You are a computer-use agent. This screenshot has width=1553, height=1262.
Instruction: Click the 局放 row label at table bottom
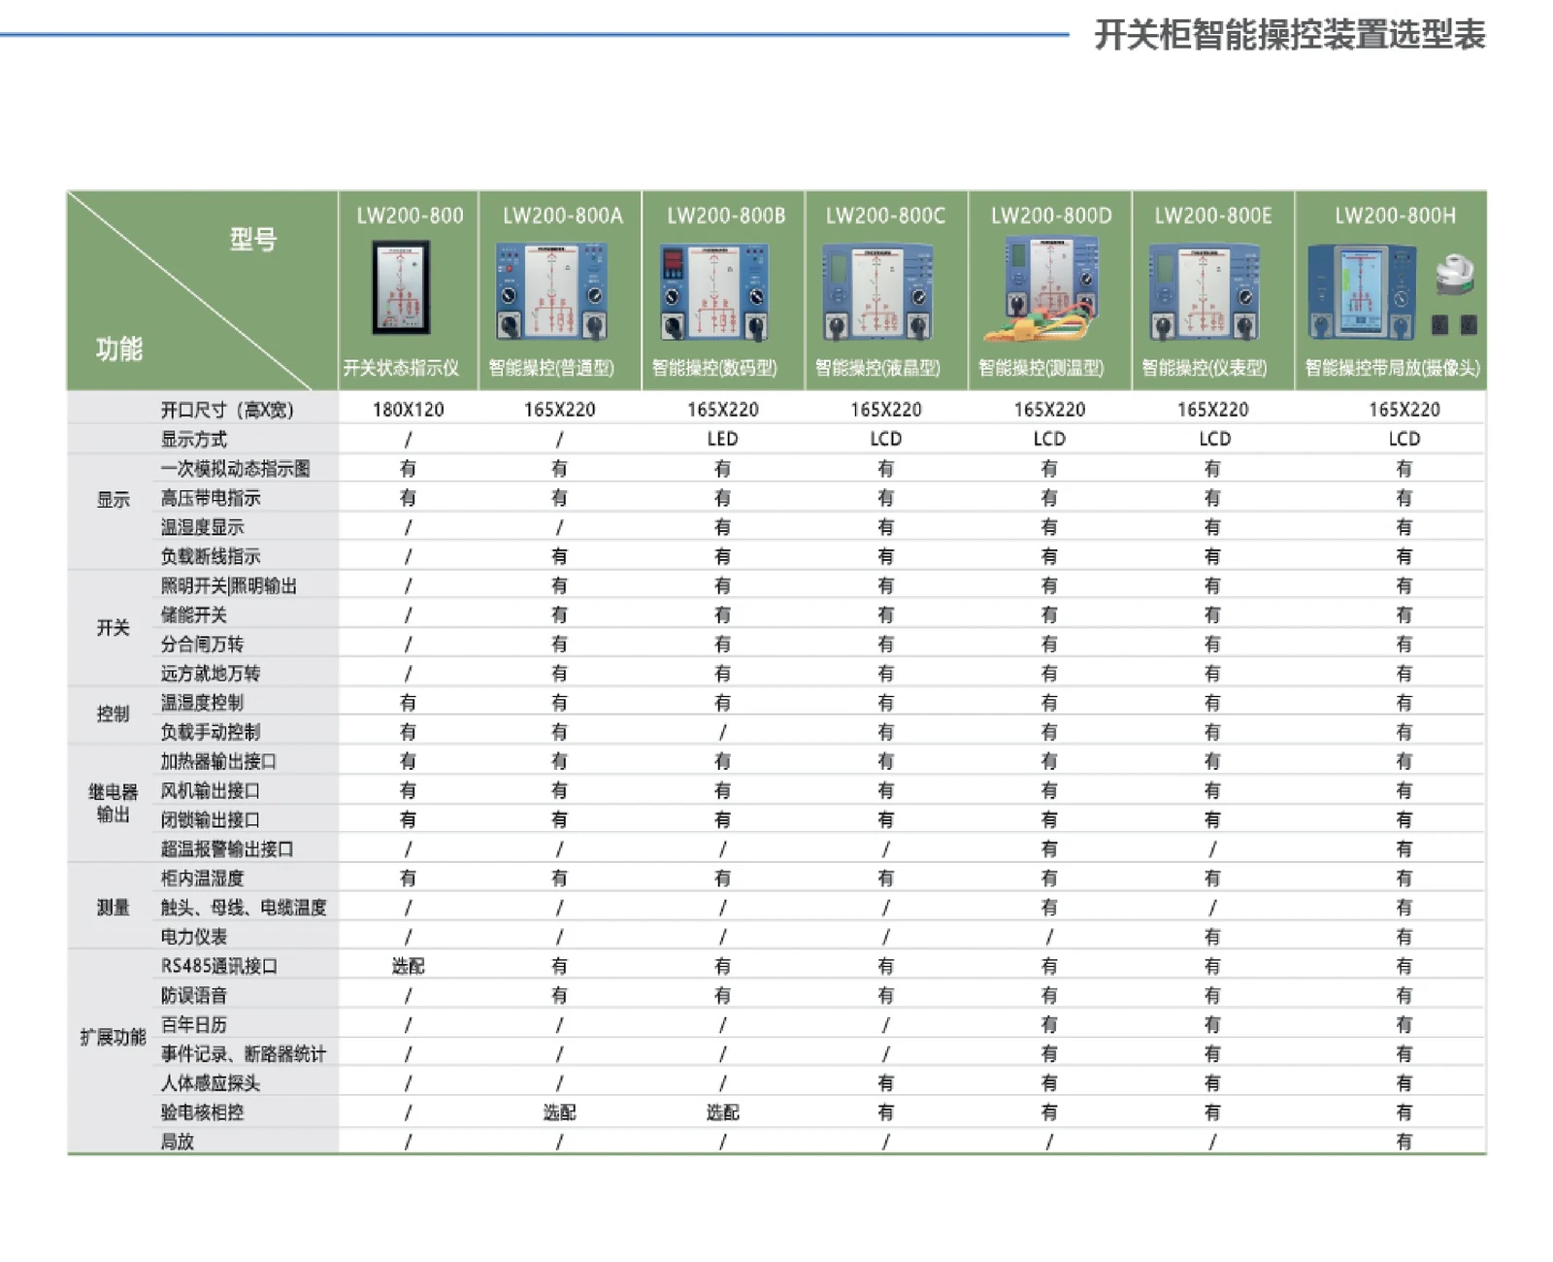178,1142
